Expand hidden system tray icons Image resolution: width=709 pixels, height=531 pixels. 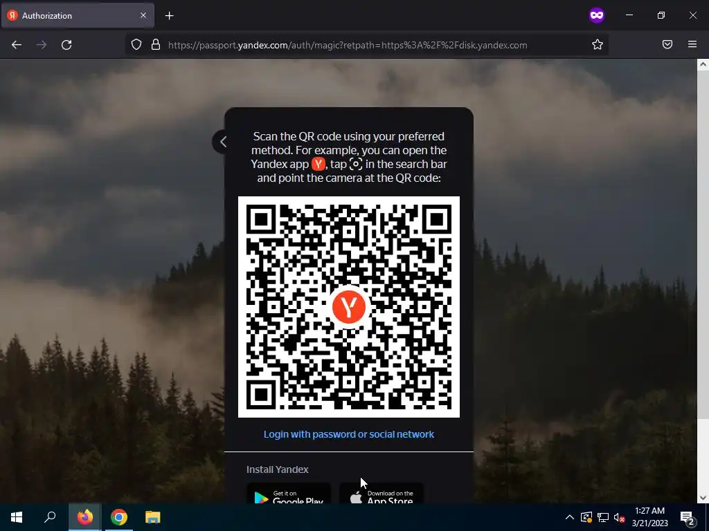570,517
